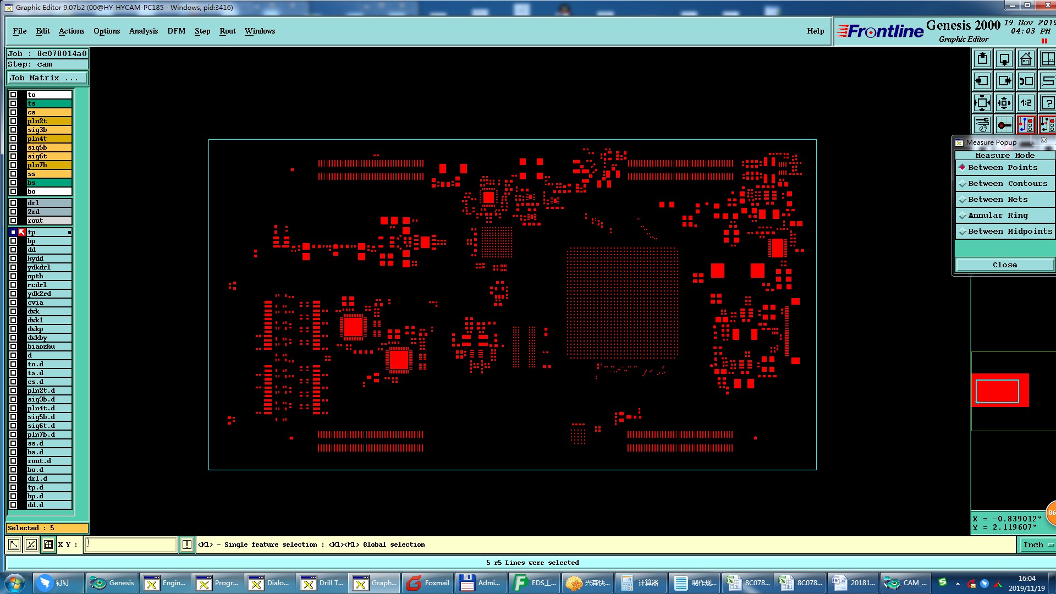Viewport: 1056px width, 594px height.
Task: Open the Edit menu
Action: 43,31
